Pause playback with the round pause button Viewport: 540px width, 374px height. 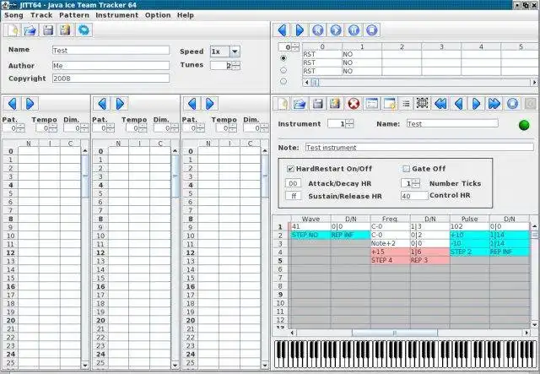[354, 30]
